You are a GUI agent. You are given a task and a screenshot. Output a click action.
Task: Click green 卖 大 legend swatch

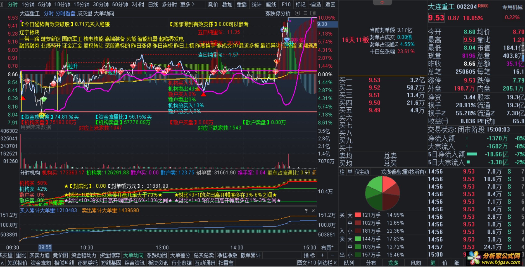click(358, 239)
